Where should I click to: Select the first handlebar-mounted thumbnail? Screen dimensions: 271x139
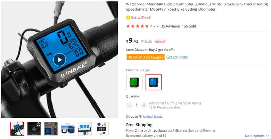pos(17,129)
